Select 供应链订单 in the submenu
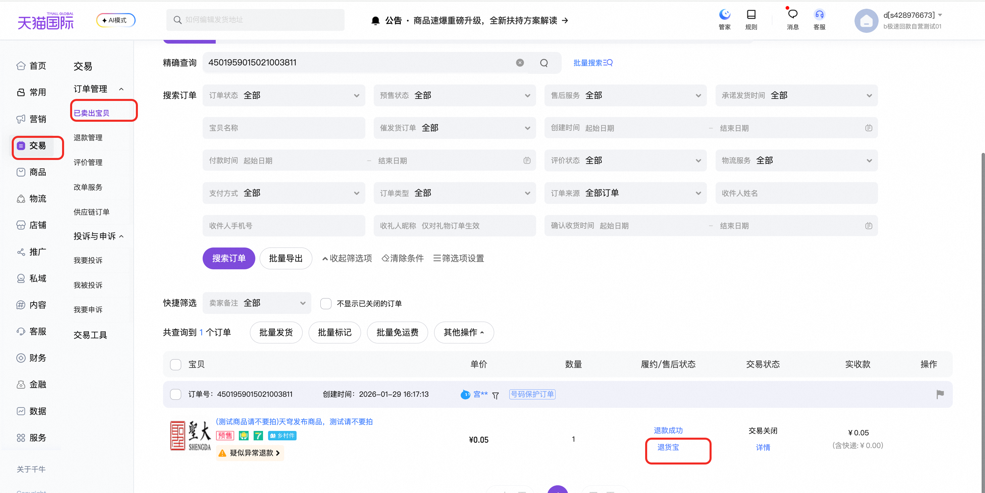The image size is (985, 493). 92,212
